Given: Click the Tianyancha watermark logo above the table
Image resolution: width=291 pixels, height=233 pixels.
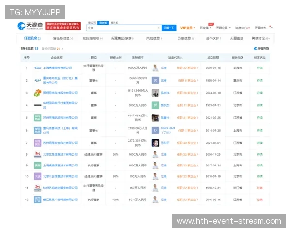Looking at the screenshot, I should tap(261, 49).
